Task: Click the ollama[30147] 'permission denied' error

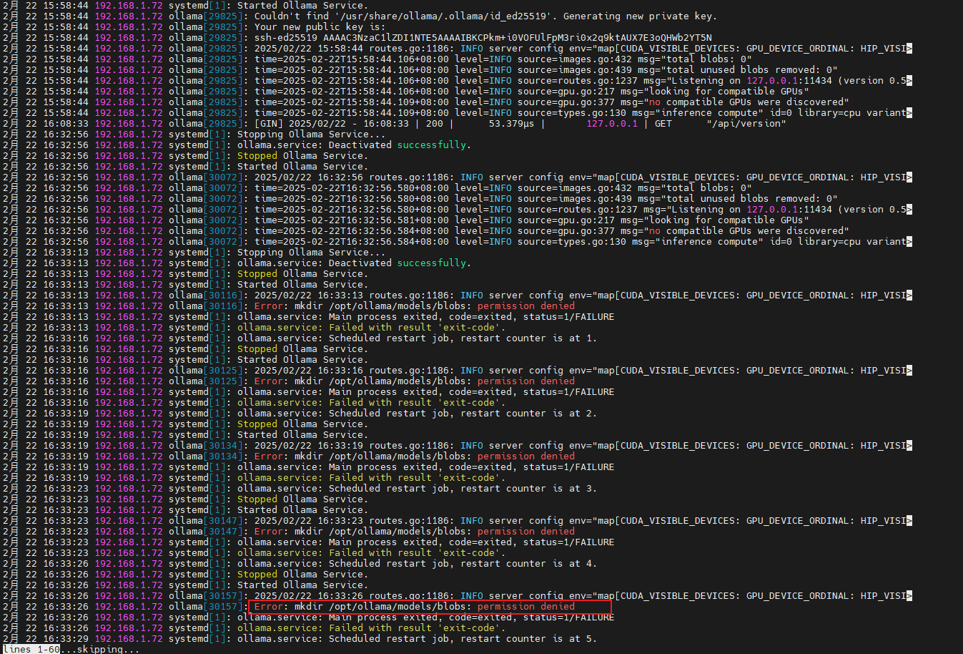Action: click(x=525, y=531)
